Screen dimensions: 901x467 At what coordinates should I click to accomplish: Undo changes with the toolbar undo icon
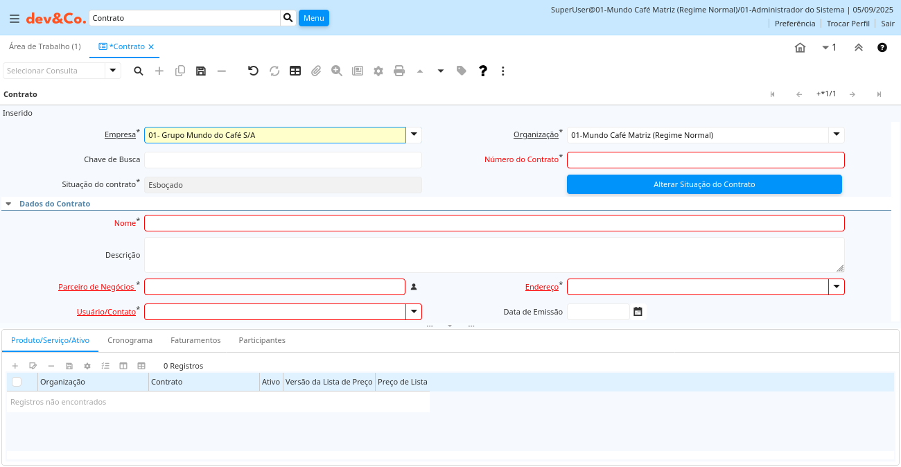(254, 71)
